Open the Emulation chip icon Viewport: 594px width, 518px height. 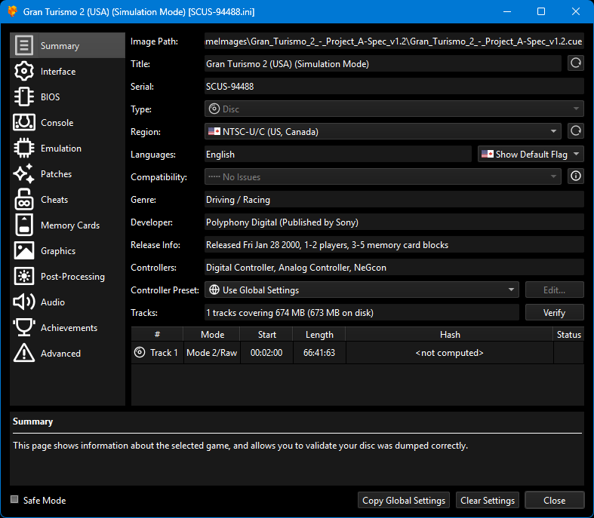click(24, 149)
